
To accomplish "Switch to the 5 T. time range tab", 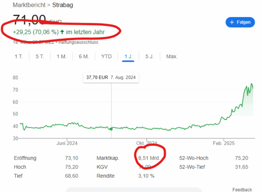I will (40, 56).
